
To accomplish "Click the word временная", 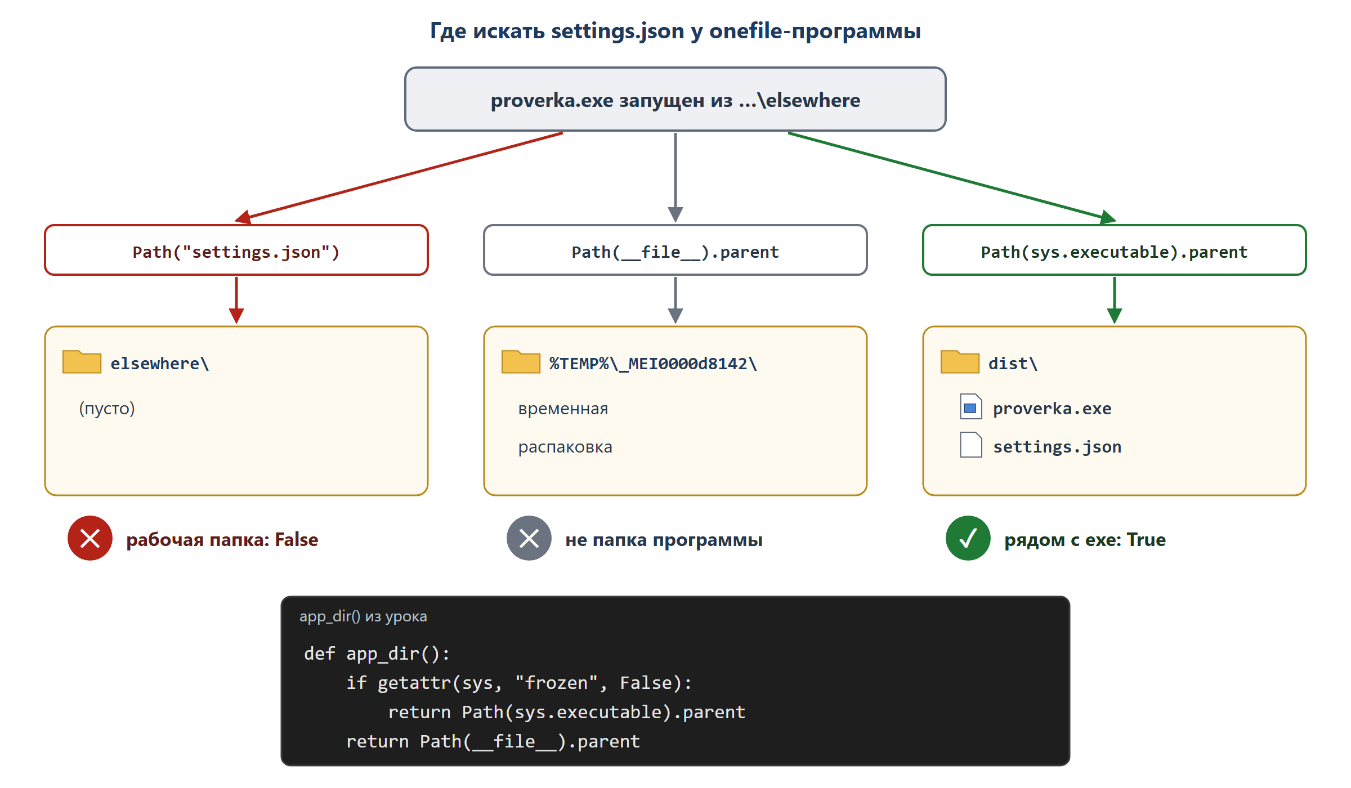I will point(563,409).
